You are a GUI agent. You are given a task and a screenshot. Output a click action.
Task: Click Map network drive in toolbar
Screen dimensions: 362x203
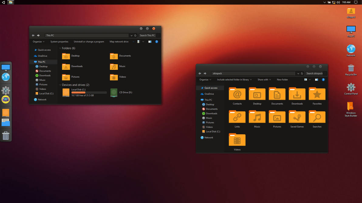[119, 42]
